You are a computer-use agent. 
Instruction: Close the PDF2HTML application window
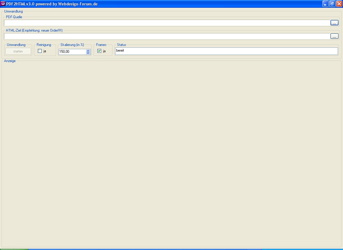click(339, 4)
